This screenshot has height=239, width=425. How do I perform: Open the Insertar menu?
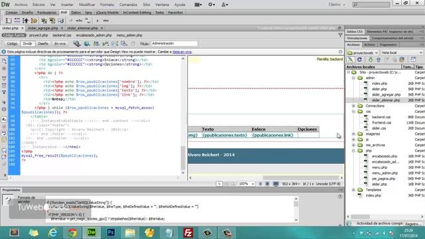coord(67,5)
